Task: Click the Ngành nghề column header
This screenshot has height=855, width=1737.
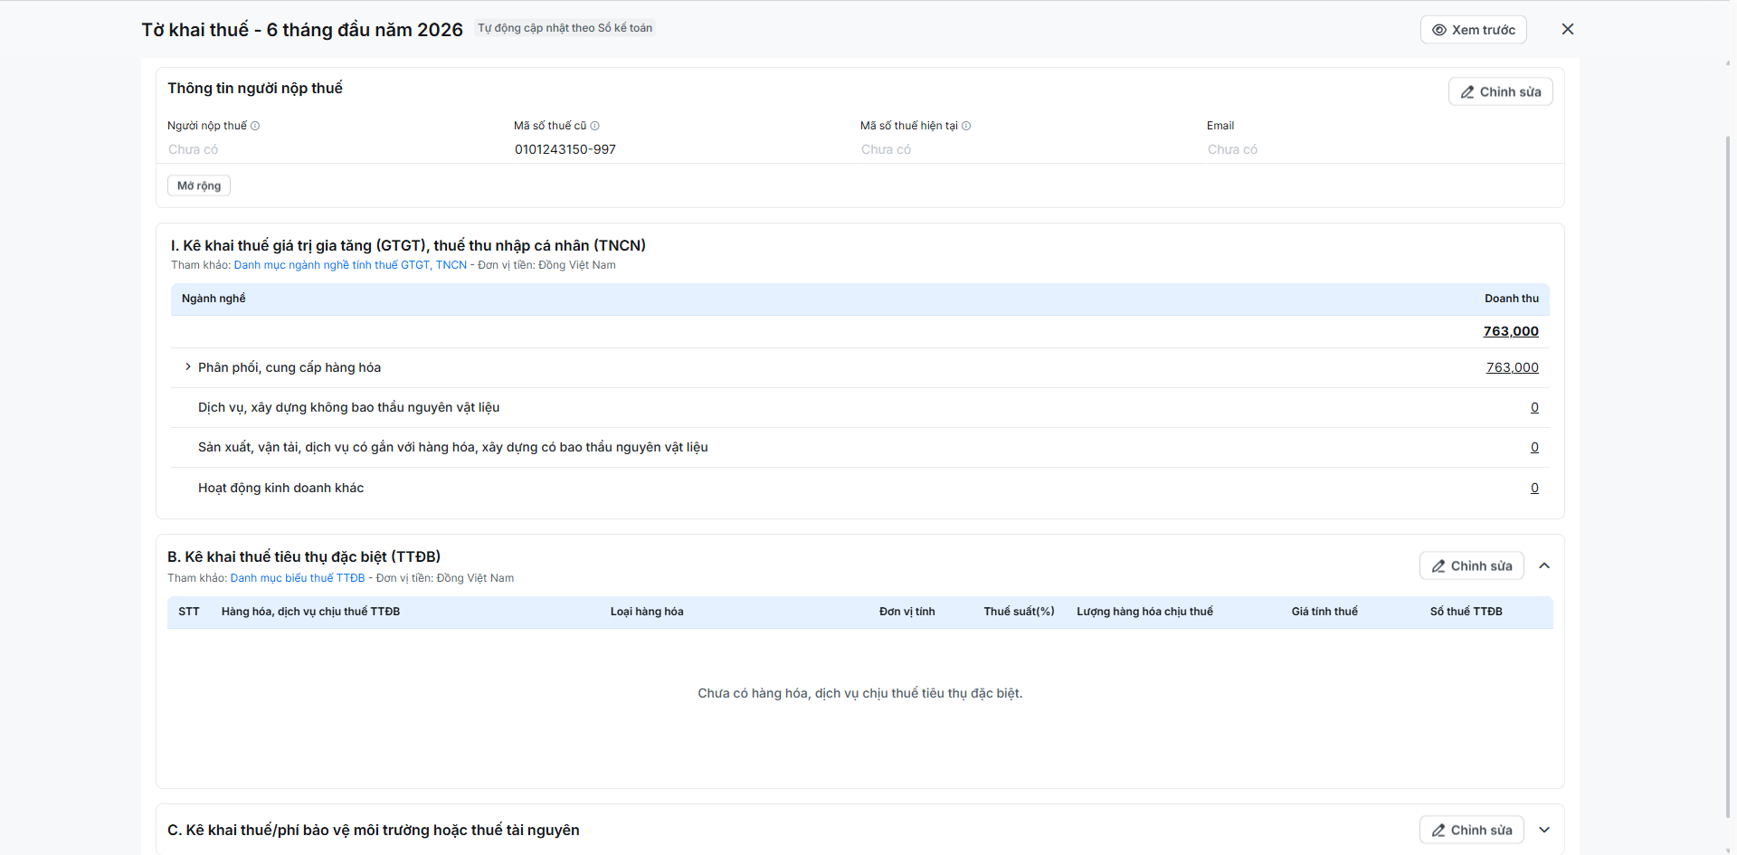Action: [214, 299]
